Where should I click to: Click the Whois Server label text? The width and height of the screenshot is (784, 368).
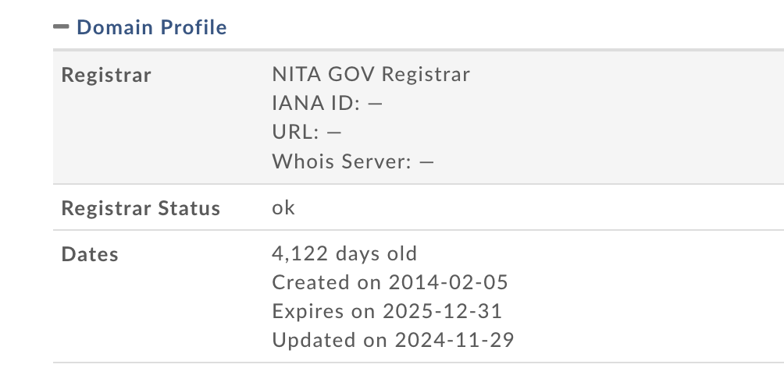click(341, 161)
